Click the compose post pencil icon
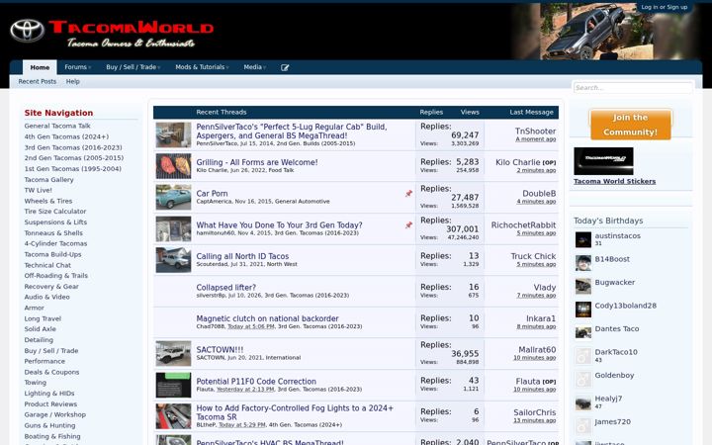Image resolution: width=712 pixels, height=445 pixels. tap(285, 67)
